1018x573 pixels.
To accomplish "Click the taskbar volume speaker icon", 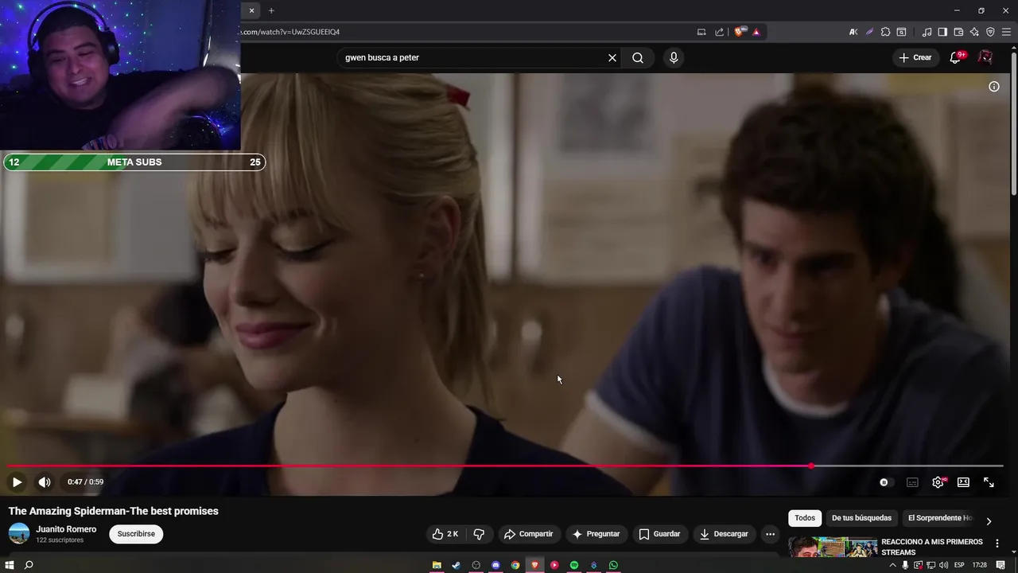I will (943, 565).
